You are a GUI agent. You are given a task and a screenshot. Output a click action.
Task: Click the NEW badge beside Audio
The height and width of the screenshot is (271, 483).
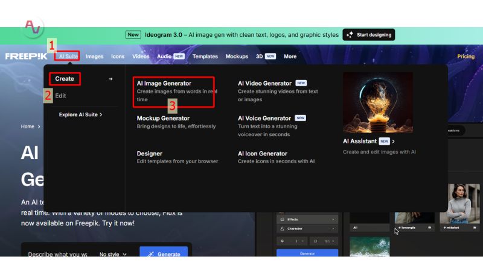coord(179,56)
